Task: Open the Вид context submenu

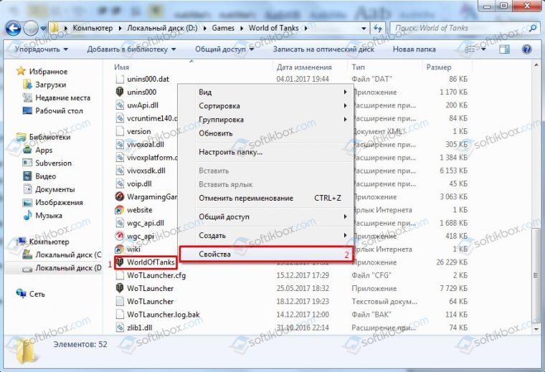Action: click(x=266, y=92)
